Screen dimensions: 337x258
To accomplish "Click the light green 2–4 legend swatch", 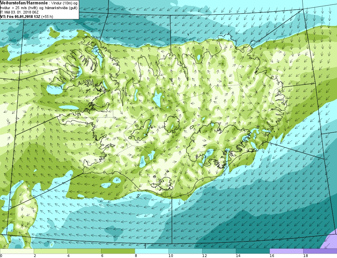I will click(51, 251).
